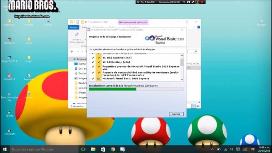Image resolution: width=272 pixels, height=153 pixels.
Task: Take a screenshot with Bandicam camera icon
Action: [x=189, y=2]
